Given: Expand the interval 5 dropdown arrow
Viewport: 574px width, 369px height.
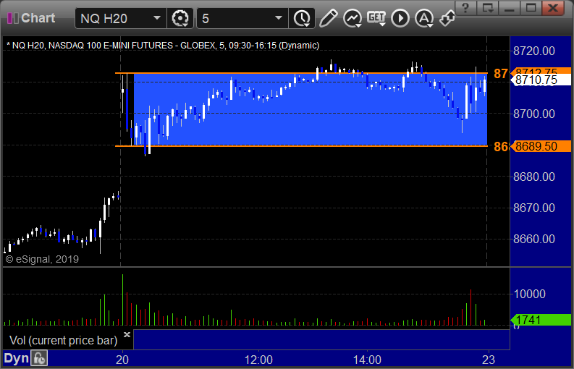Looking at the screenshot, I should [279, 18].
